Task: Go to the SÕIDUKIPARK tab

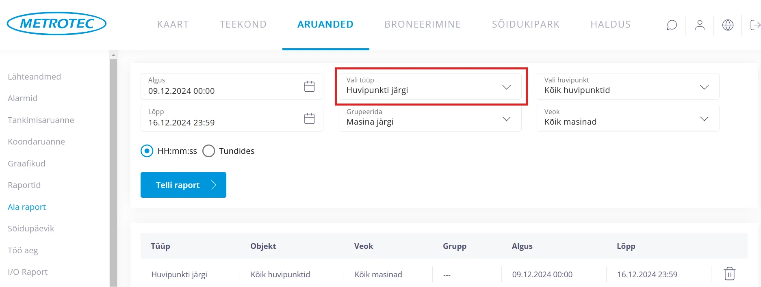Action: pyautogui.click(x=526, y=24)
